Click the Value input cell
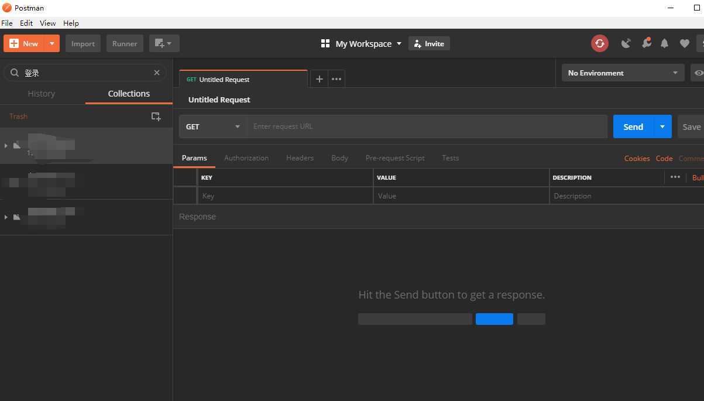Image resolution: width=704 pixels, height=401 pixels. click(461, 196)
